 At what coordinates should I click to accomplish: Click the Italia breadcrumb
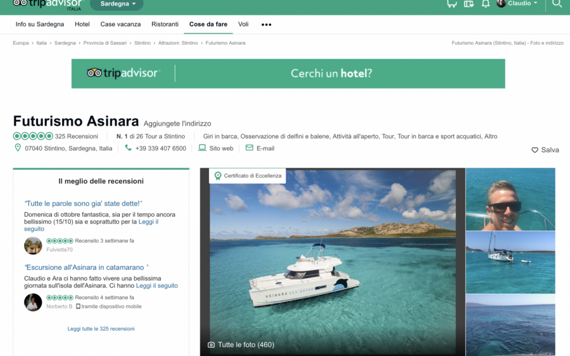(42, 43)
